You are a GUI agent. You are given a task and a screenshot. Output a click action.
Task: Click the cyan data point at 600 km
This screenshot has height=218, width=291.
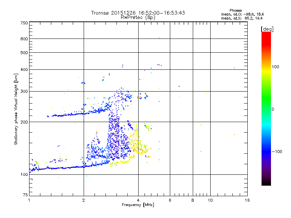pyautogui.click(x=159, y=38)
